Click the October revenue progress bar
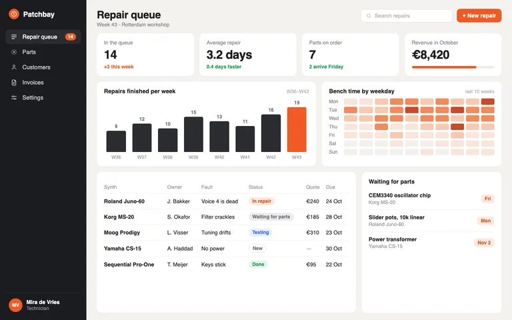 tap(453, 67)
